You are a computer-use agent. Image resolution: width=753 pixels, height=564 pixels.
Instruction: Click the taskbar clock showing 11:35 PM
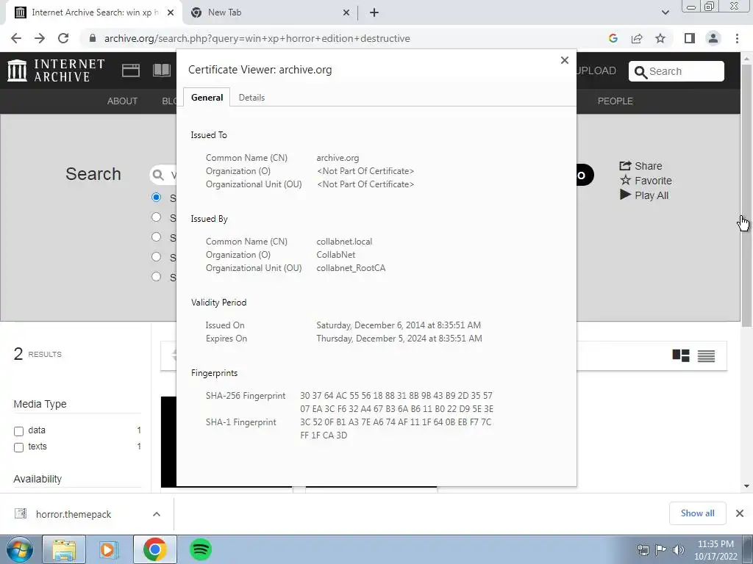715,550
